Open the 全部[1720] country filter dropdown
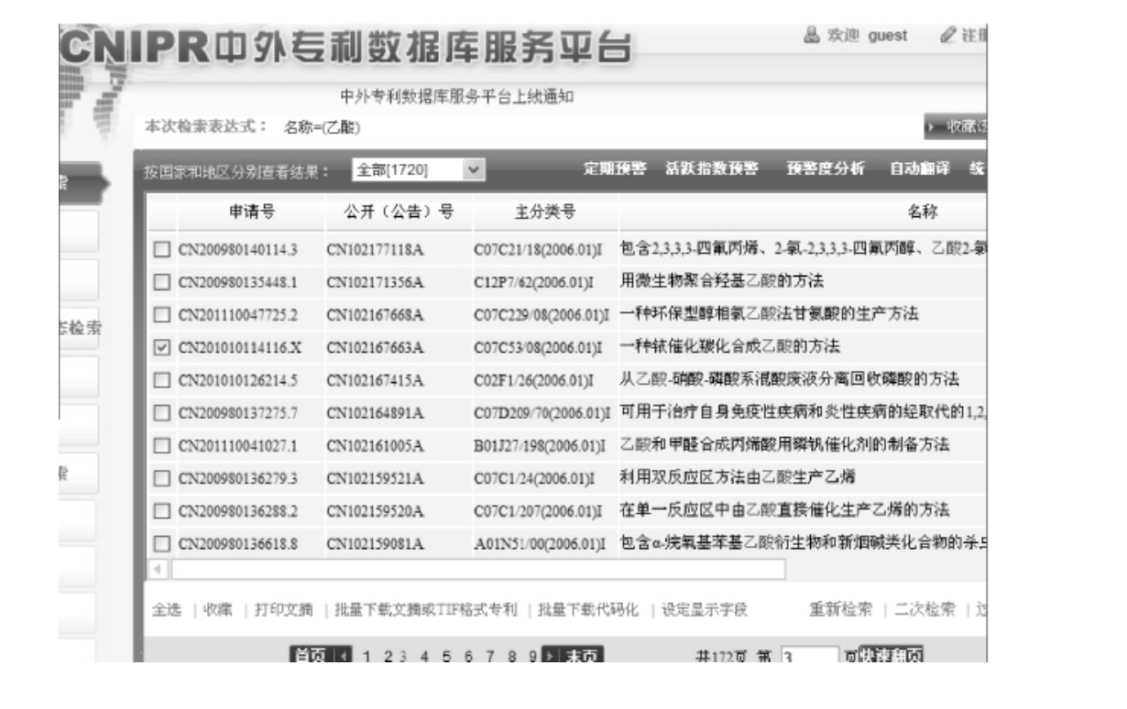Screen dimensions: 1127x709 coord(417,170)
